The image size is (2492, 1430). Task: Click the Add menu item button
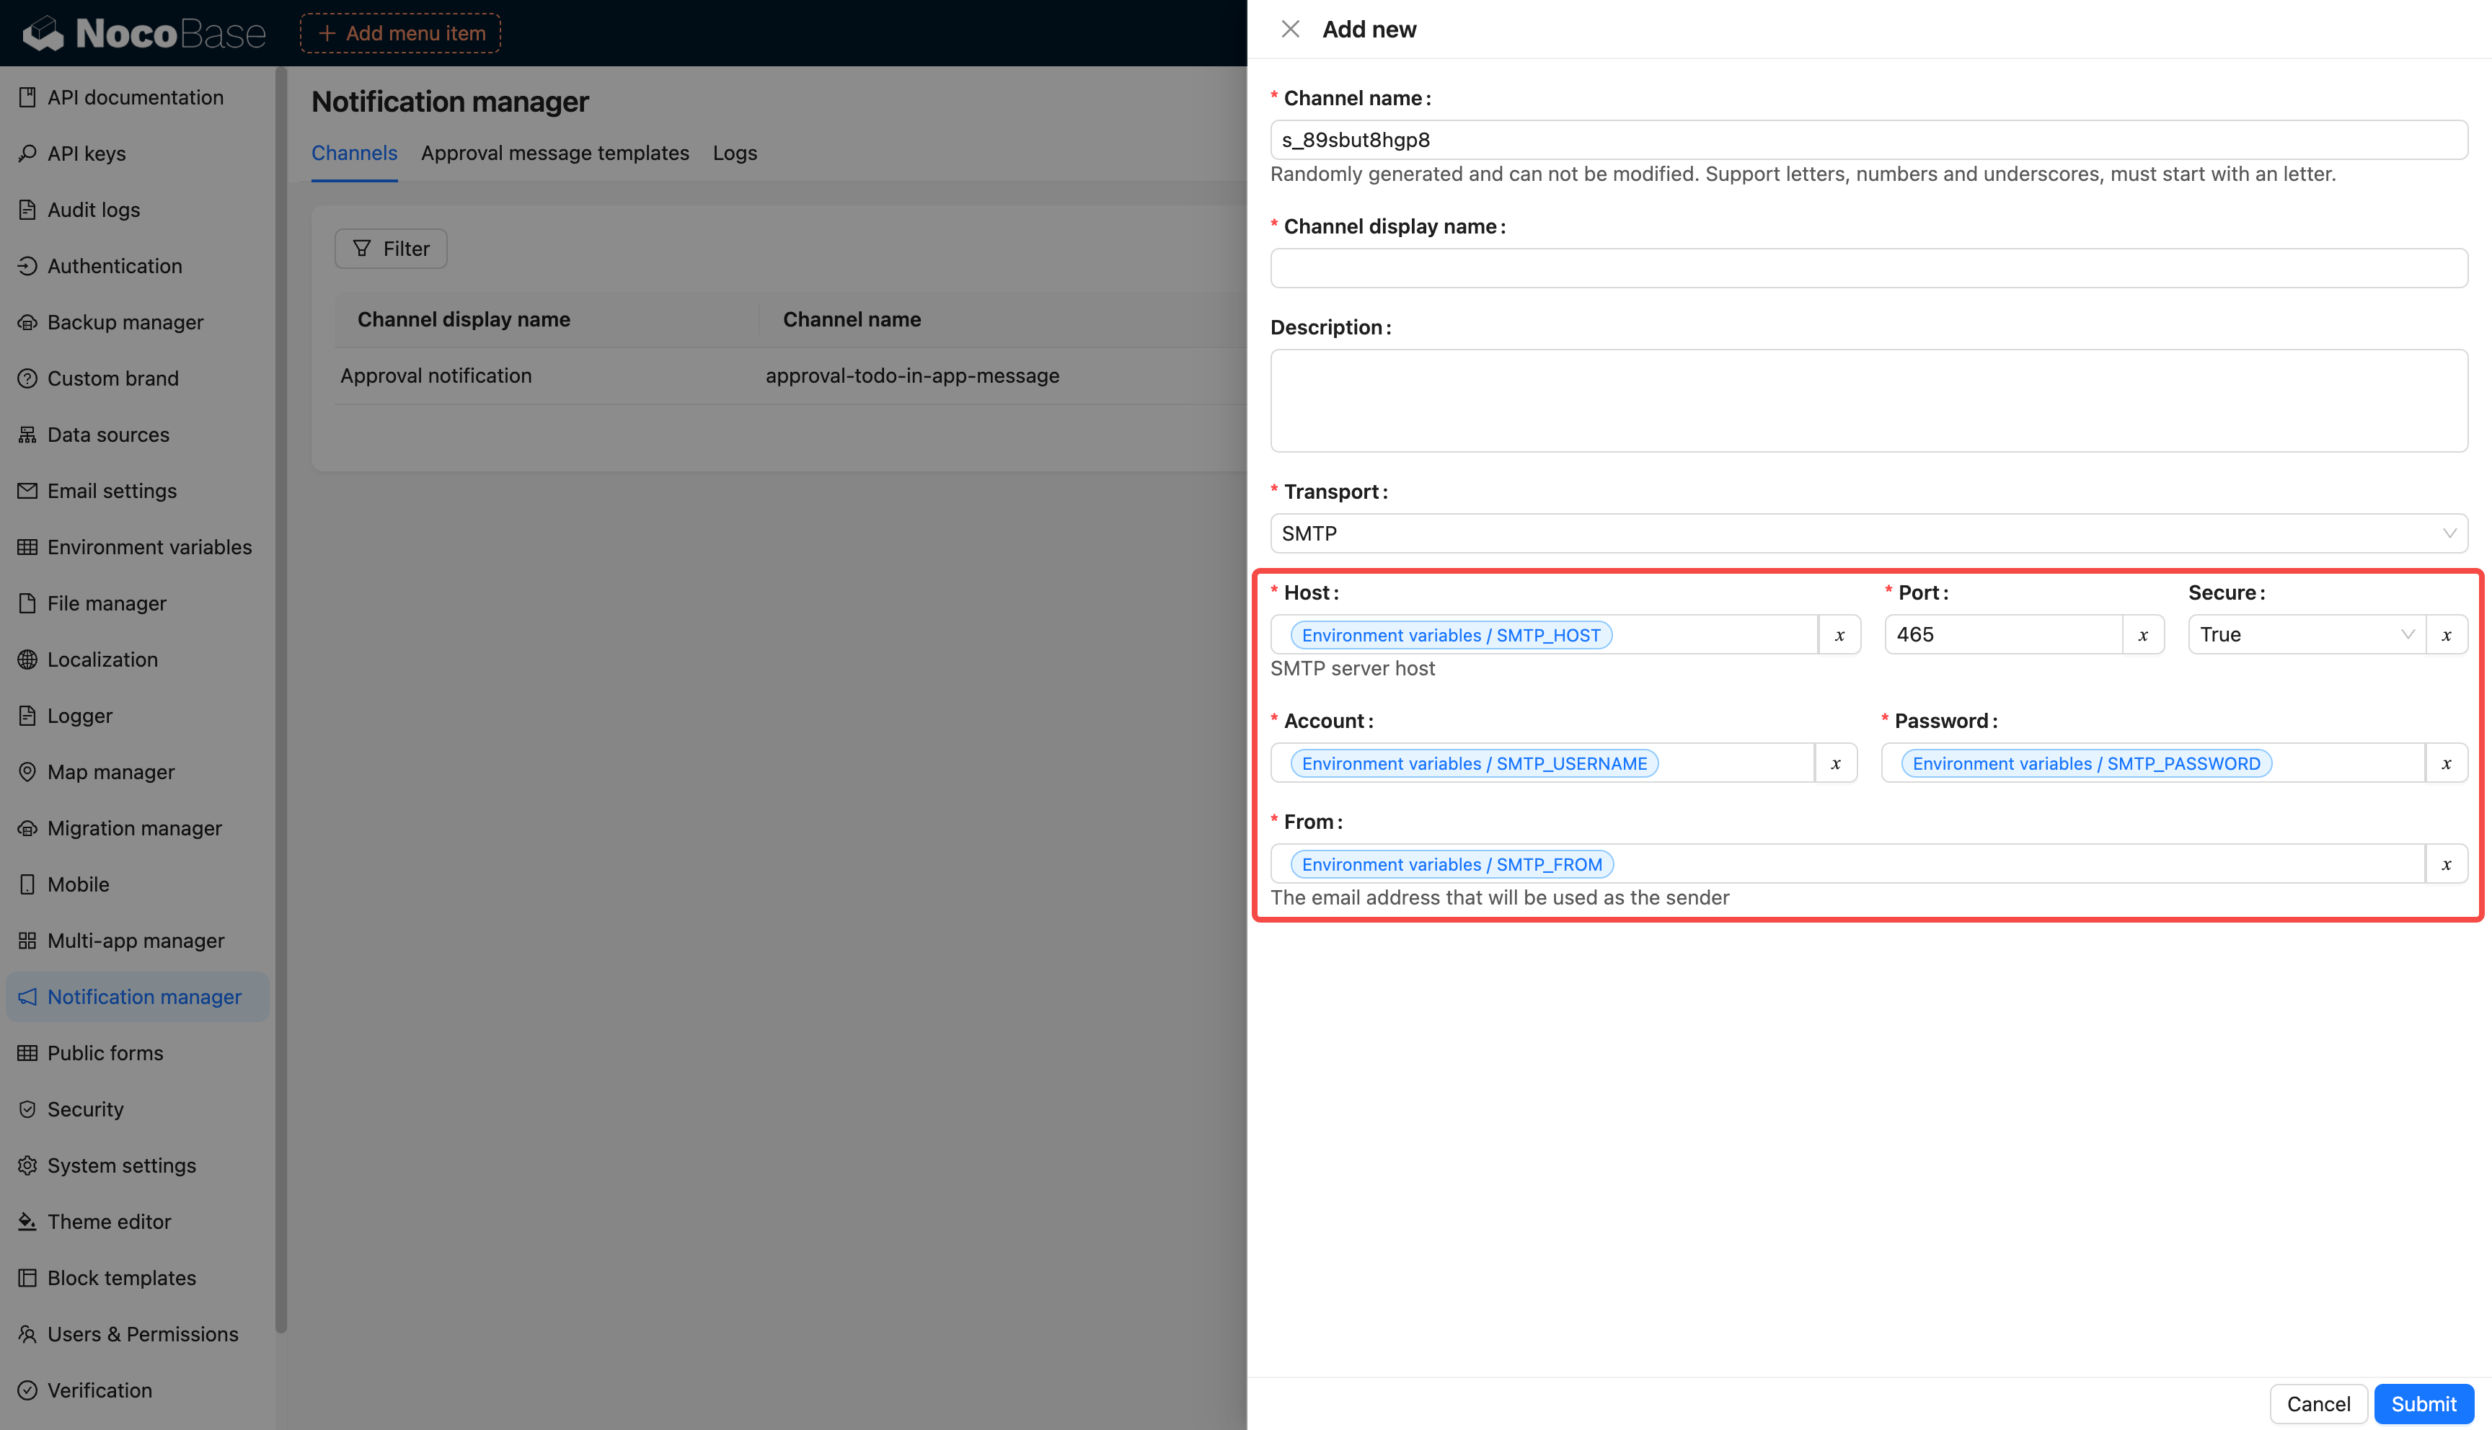coord(401,33)
